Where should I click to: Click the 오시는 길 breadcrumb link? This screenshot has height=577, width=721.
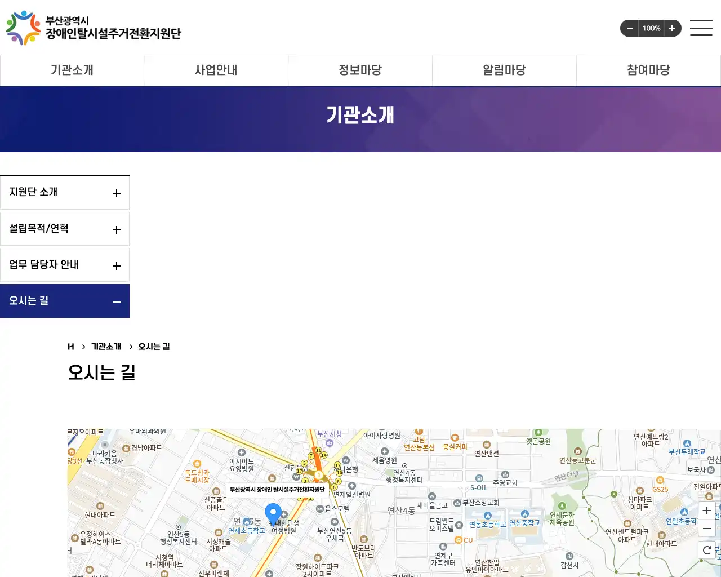pos(154,347)
